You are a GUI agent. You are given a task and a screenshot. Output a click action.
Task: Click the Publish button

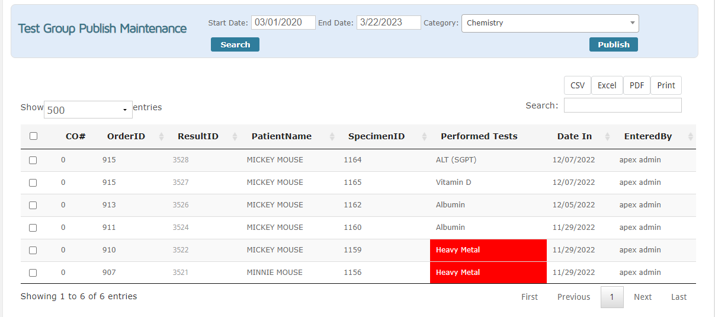(614, 44)
